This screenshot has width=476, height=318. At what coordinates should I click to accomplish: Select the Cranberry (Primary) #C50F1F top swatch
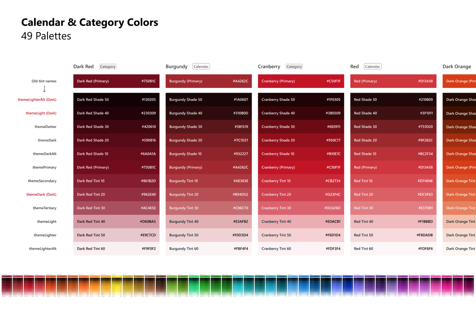coord(301,81)
